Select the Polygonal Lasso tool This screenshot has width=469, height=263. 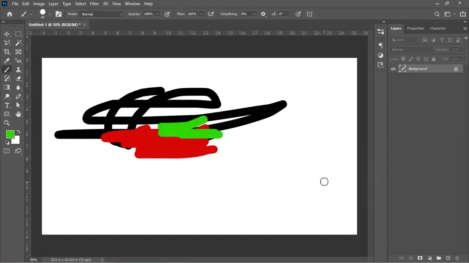pos(7,43)
